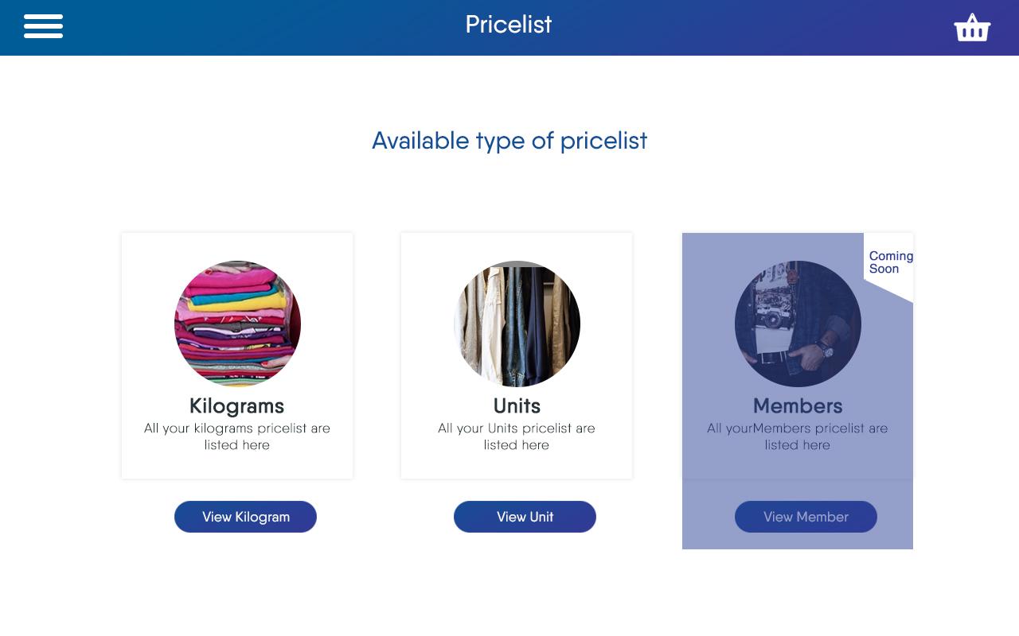Click the Pricelist header title

(509, 25)
